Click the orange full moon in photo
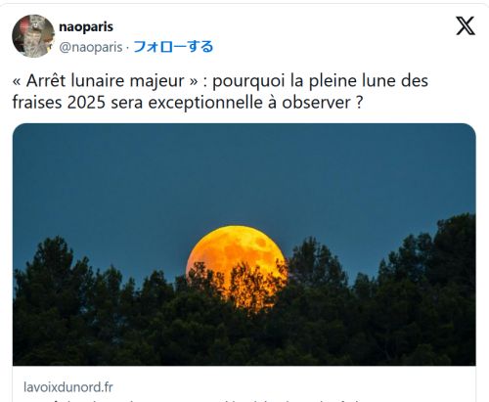 point(237,267)
